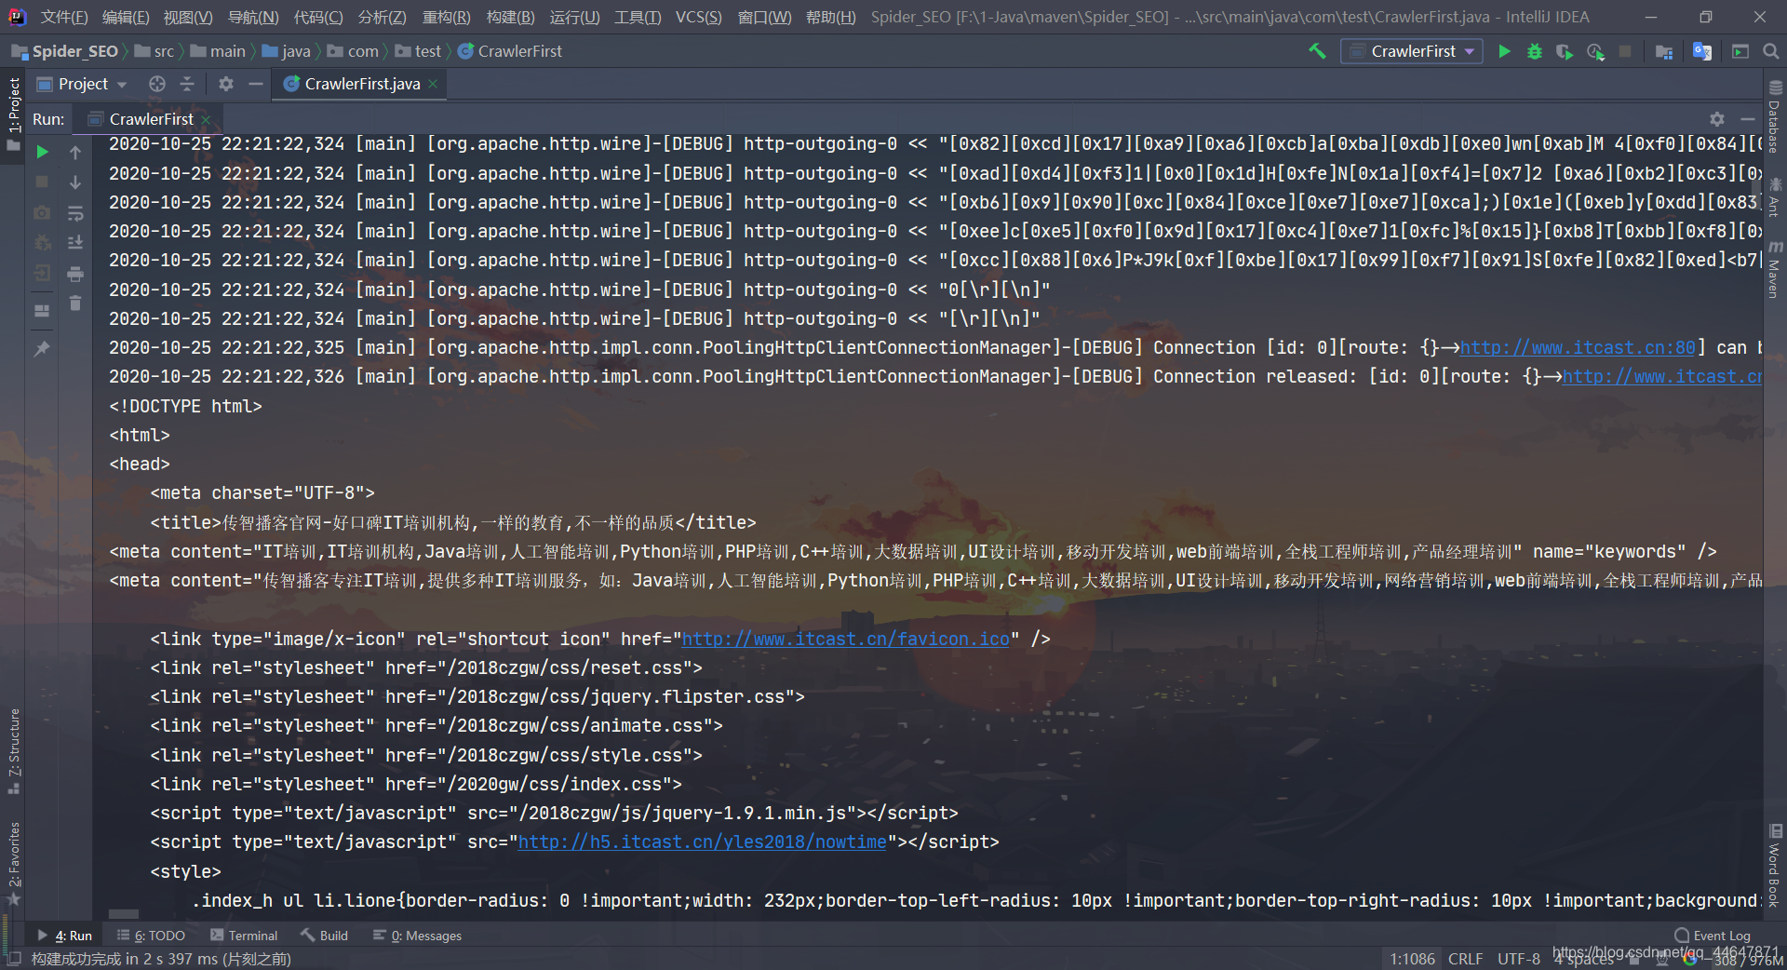1787x970 pixels.
Task: Open the www.itcast.cn:80 link in log
Action: tap(1578, 347)
